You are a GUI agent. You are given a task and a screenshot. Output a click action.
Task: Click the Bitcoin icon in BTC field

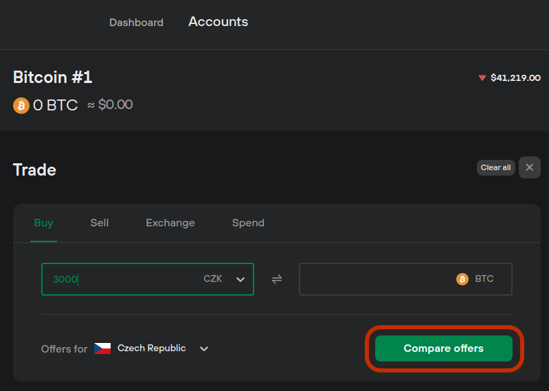click(x=462, y=279)
